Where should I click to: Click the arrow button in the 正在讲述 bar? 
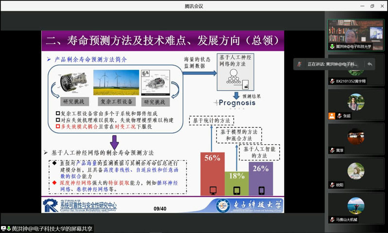point(369,64)
